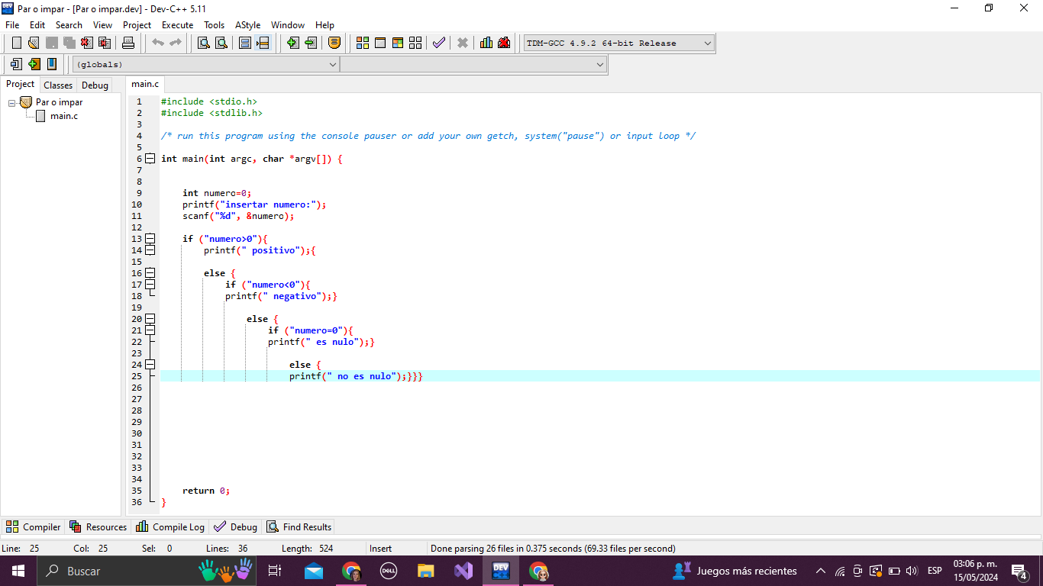The image size is (1043, 586).
Task: Select main.c in the project tree
Action: 63,116
